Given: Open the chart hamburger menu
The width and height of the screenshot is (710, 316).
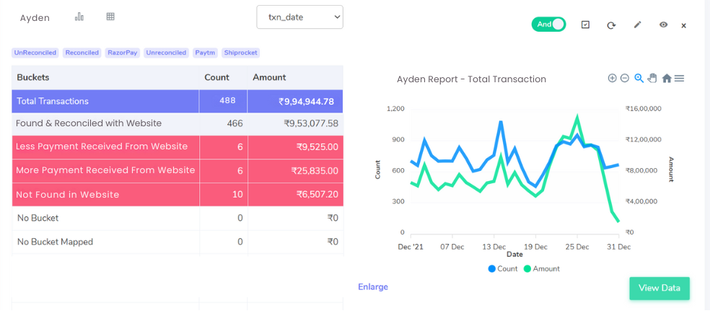Looking at the screenshot, I should pyautogui.click(x=679, y=79).
